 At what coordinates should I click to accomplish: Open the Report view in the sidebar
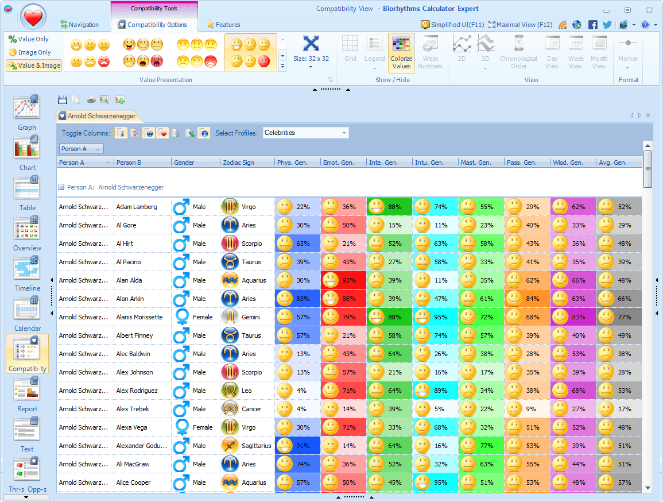[x=27, y=394]
